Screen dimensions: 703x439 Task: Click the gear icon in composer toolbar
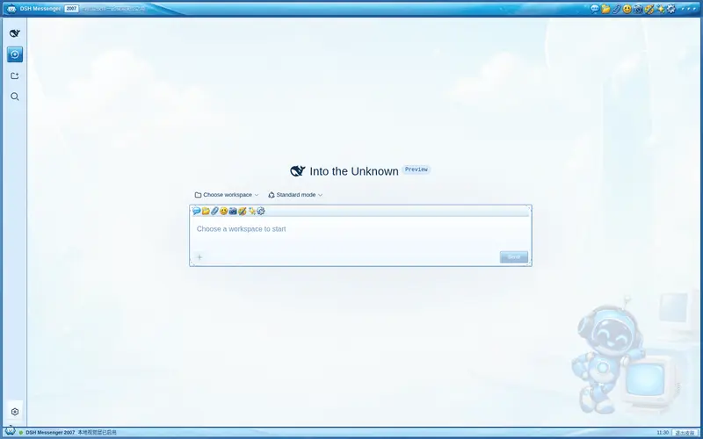click(x=261, y=211)
